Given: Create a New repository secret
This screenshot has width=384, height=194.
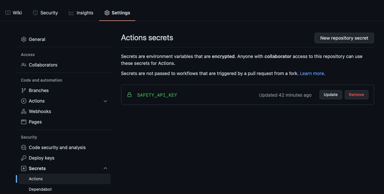Looking at the screenshot, I should 344,38.
